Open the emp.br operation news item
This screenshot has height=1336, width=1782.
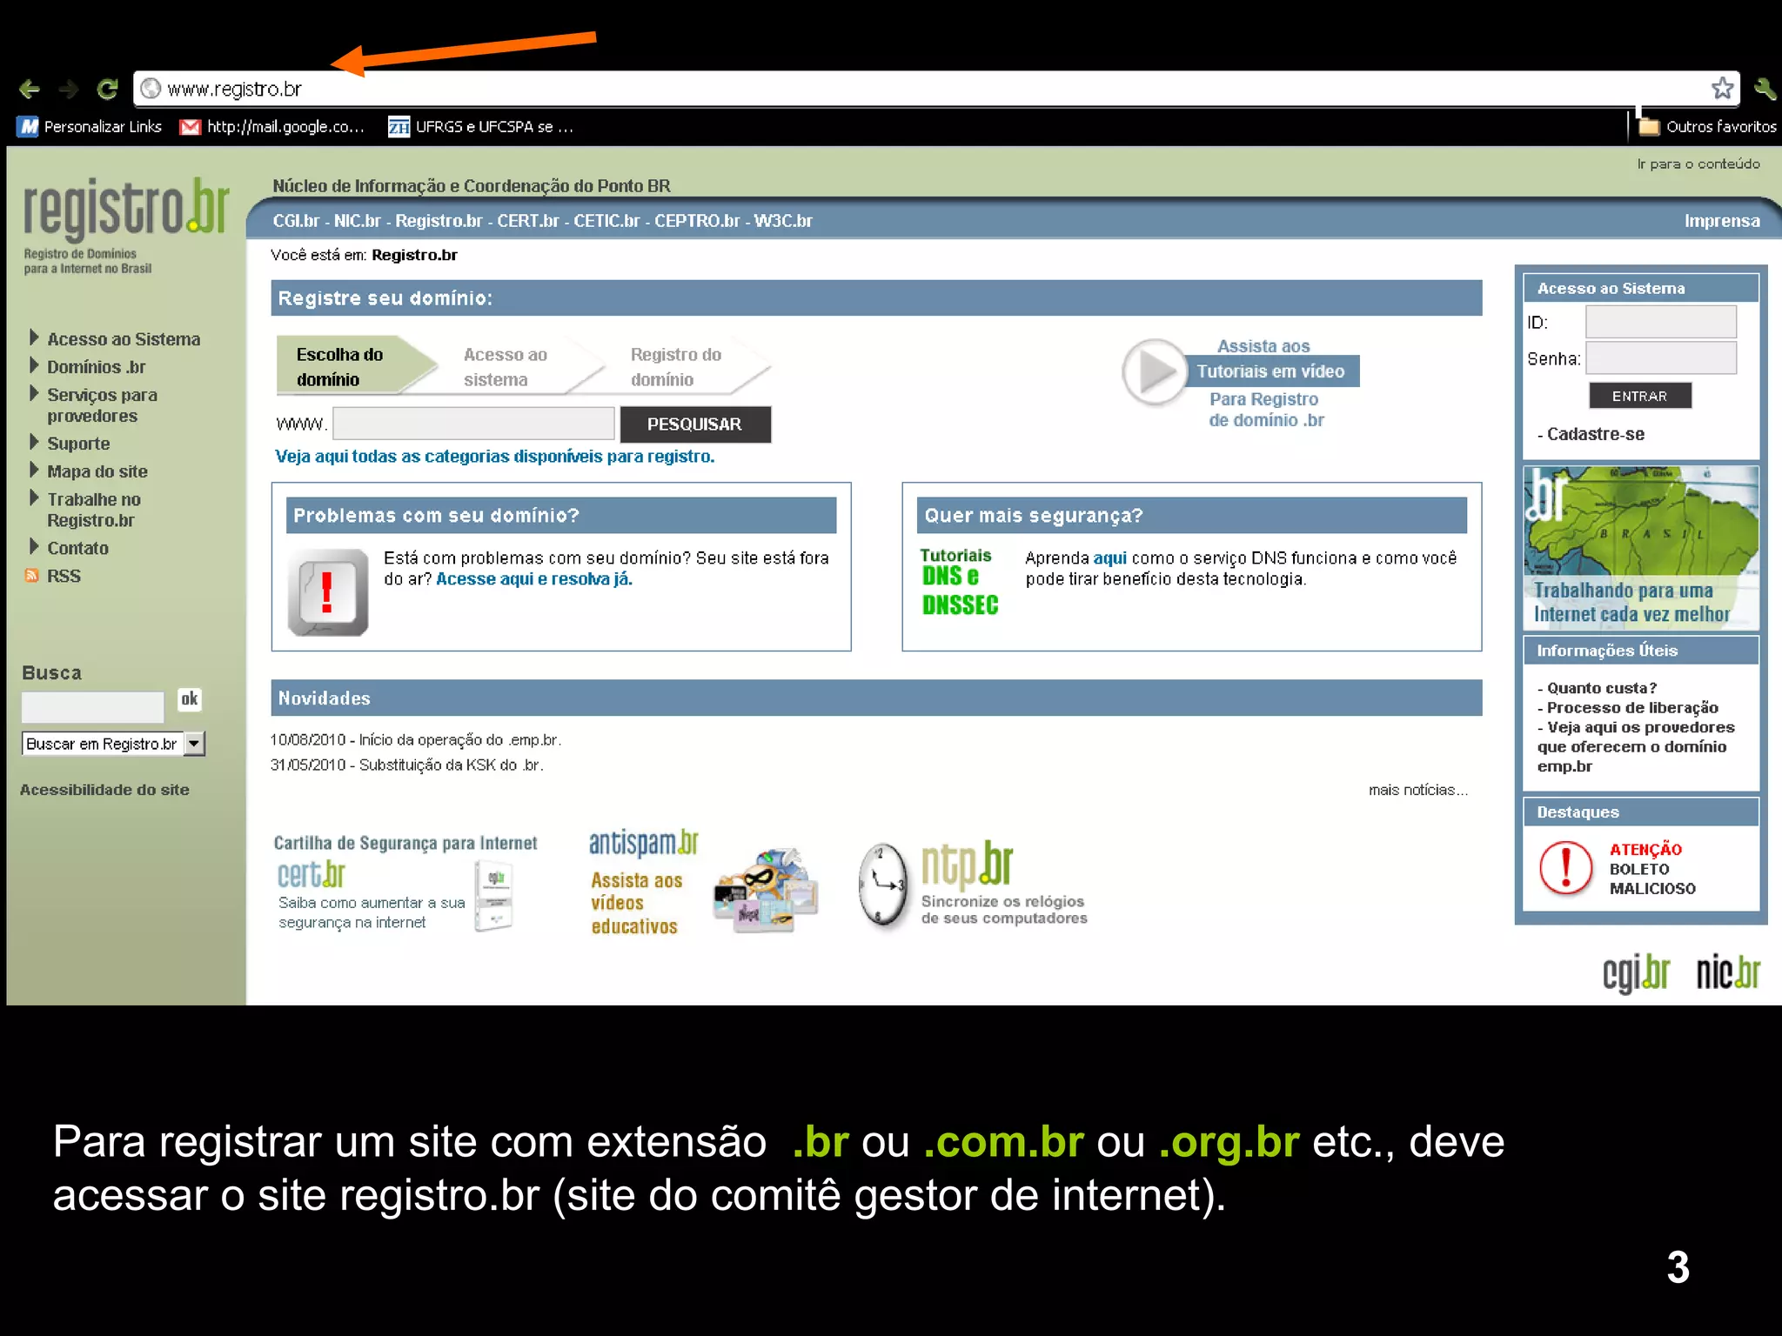[416, 740]
